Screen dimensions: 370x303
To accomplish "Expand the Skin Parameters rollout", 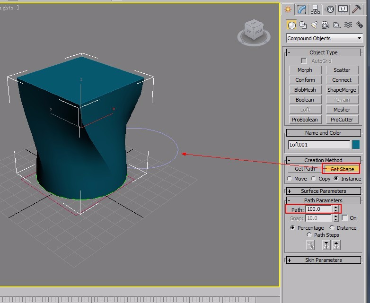I will 324,260.
